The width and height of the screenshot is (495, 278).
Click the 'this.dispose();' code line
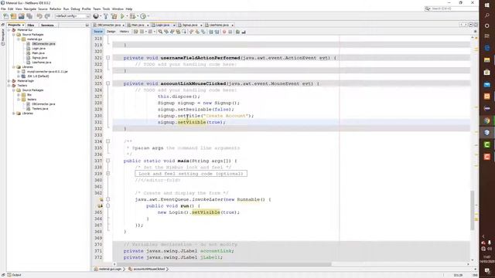tap(179, 97)
